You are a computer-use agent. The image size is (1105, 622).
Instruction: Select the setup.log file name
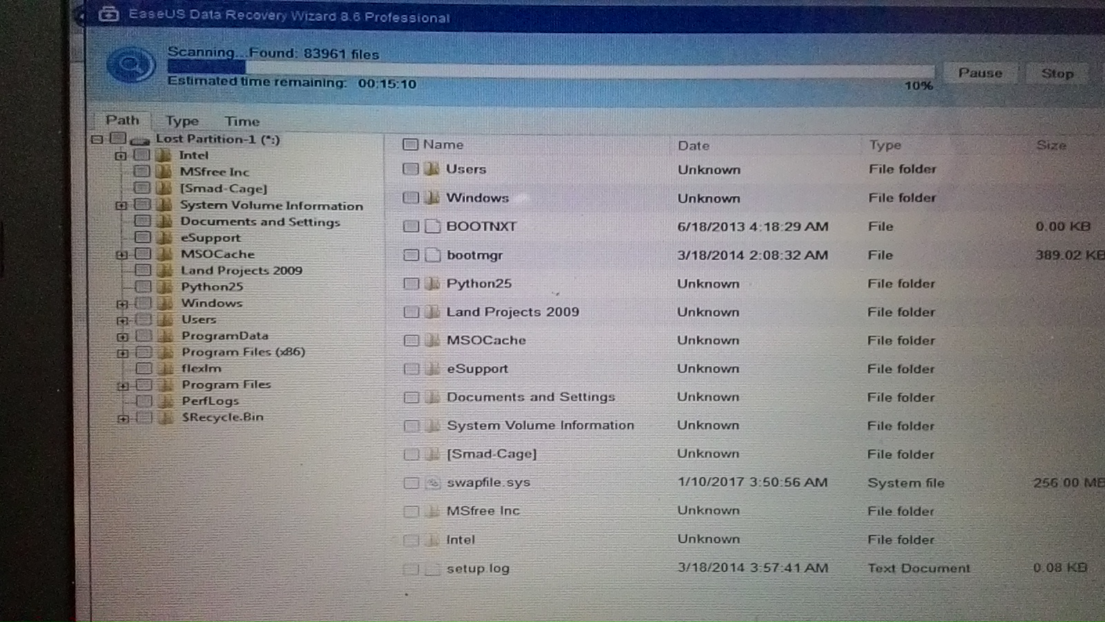coord(478,569)
